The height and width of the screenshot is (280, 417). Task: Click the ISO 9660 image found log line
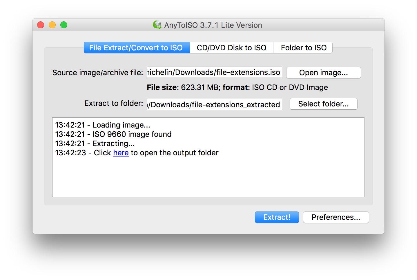(113, 134)
